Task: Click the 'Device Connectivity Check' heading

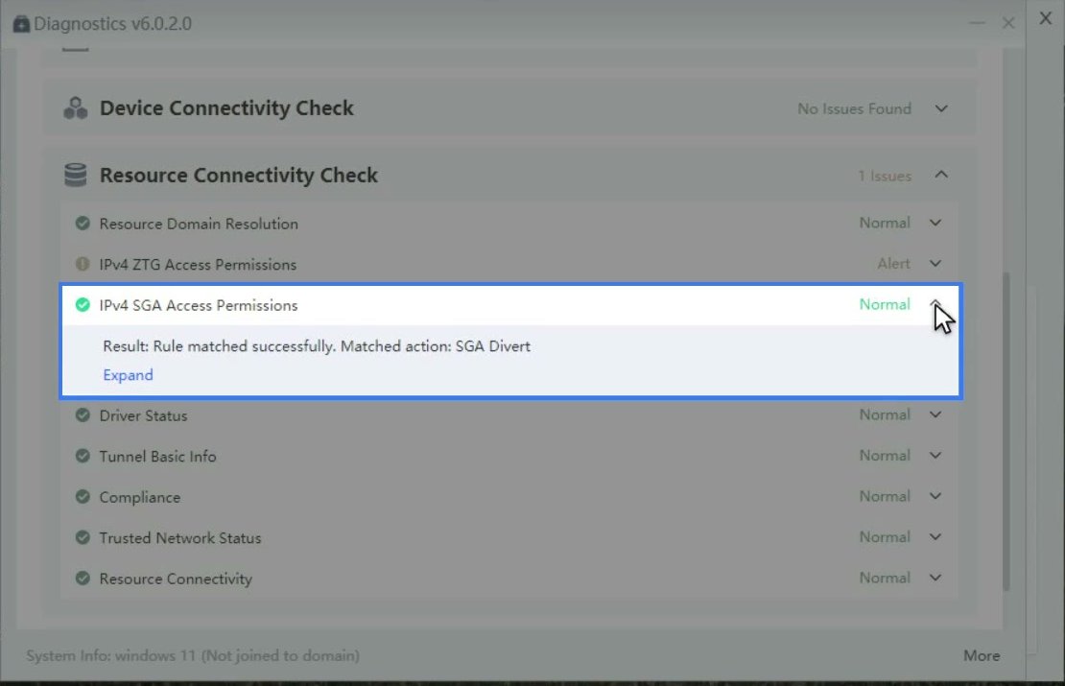Action: pos(226,108)
